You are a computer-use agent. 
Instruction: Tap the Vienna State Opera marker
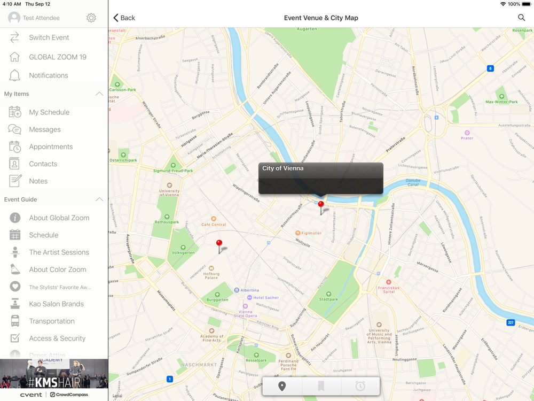[x=245, y=311]
